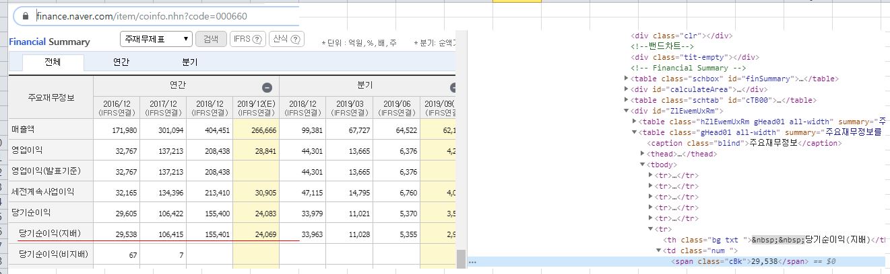Expand the thead element node
Viewport: 890px width, 274px height.
click(x=643, y=154)
